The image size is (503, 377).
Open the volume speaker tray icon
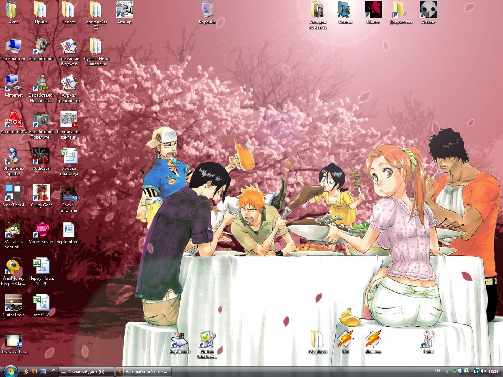[483, 371]
